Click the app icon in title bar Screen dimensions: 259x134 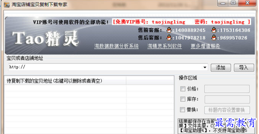(x=7, y=4)
